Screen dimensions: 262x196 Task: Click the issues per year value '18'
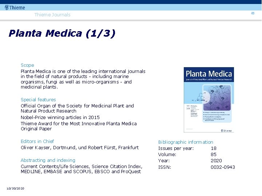pyautogui.click(x=214, y=148)
